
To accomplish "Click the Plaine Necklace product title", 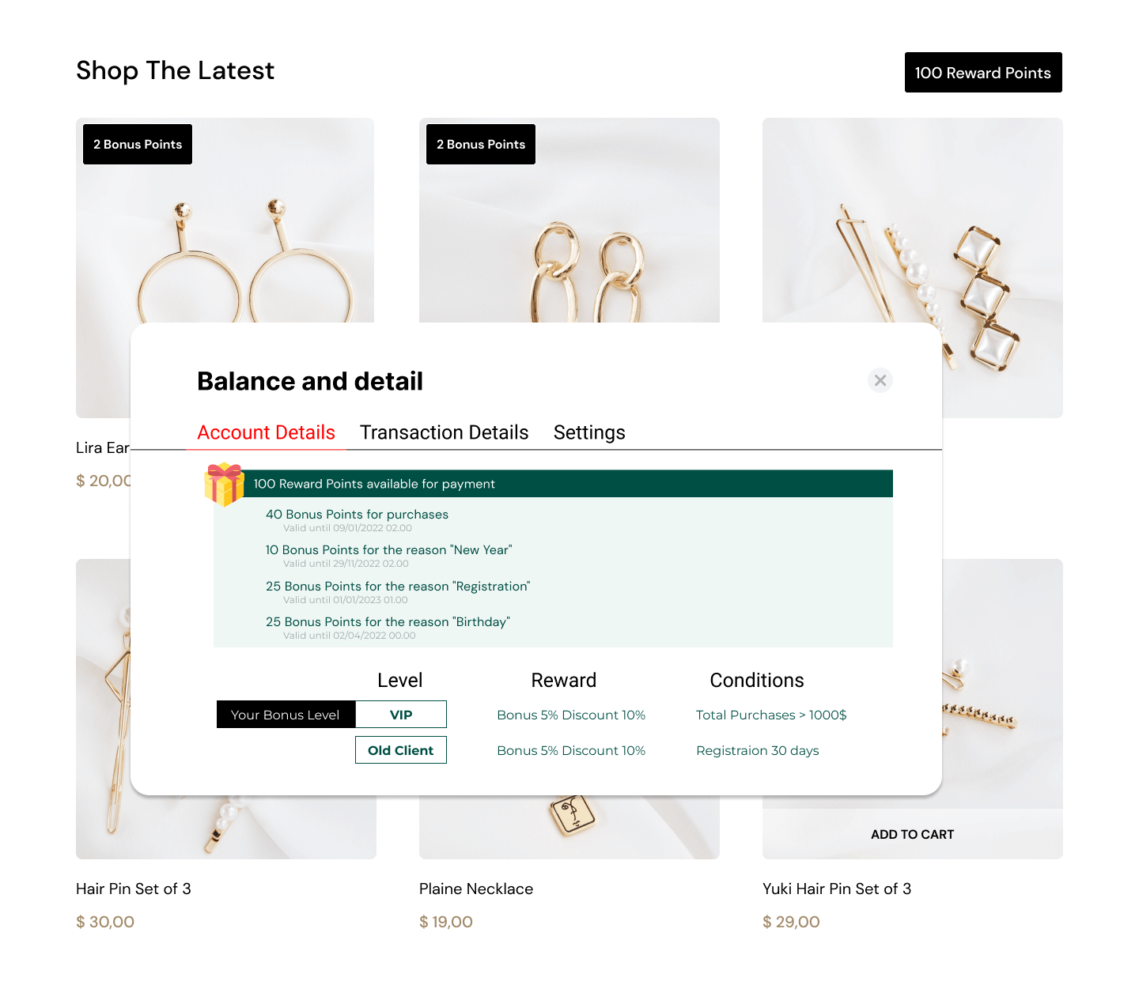I will (x=476, y=889).
